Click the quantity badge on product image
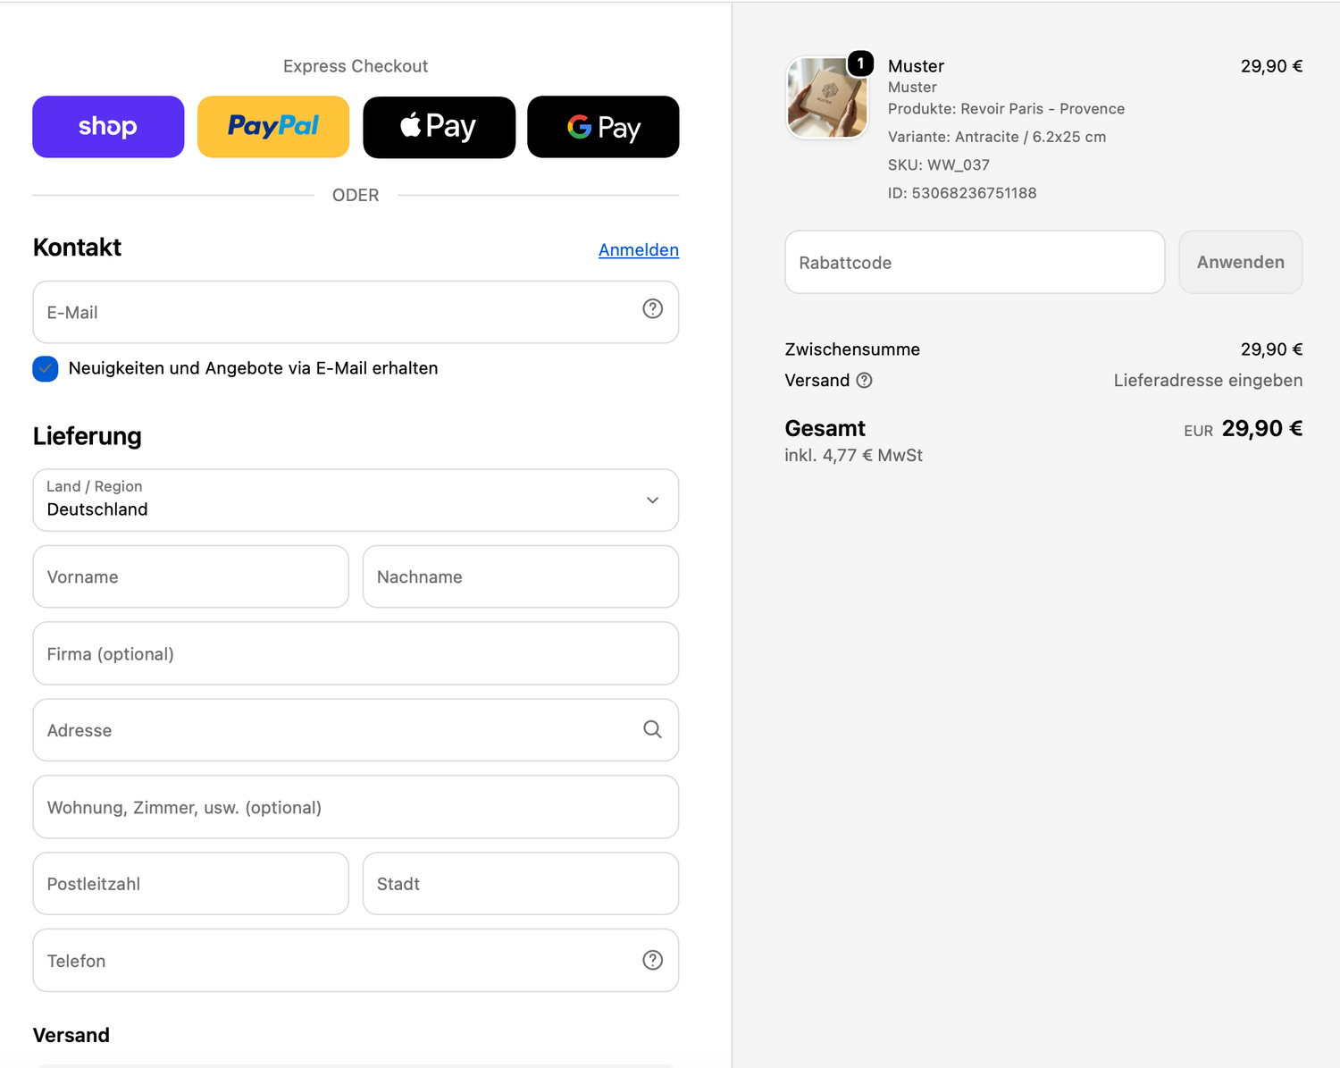The height and width of the screenshot is (1068, 1340). pyautogui.click(x=860, y=63)
